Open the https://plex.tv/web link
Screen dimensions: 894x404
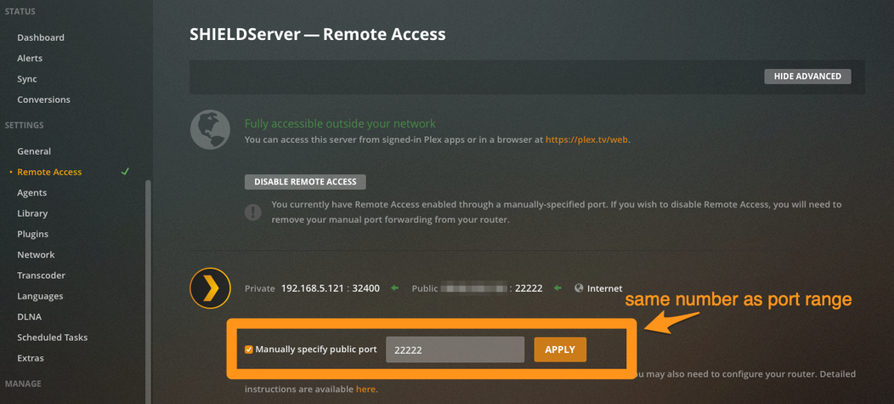click(586, 139)
